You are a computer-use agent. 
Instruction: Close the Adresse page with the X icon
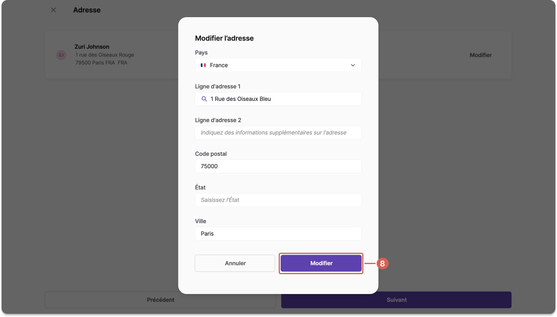(53, 10)
